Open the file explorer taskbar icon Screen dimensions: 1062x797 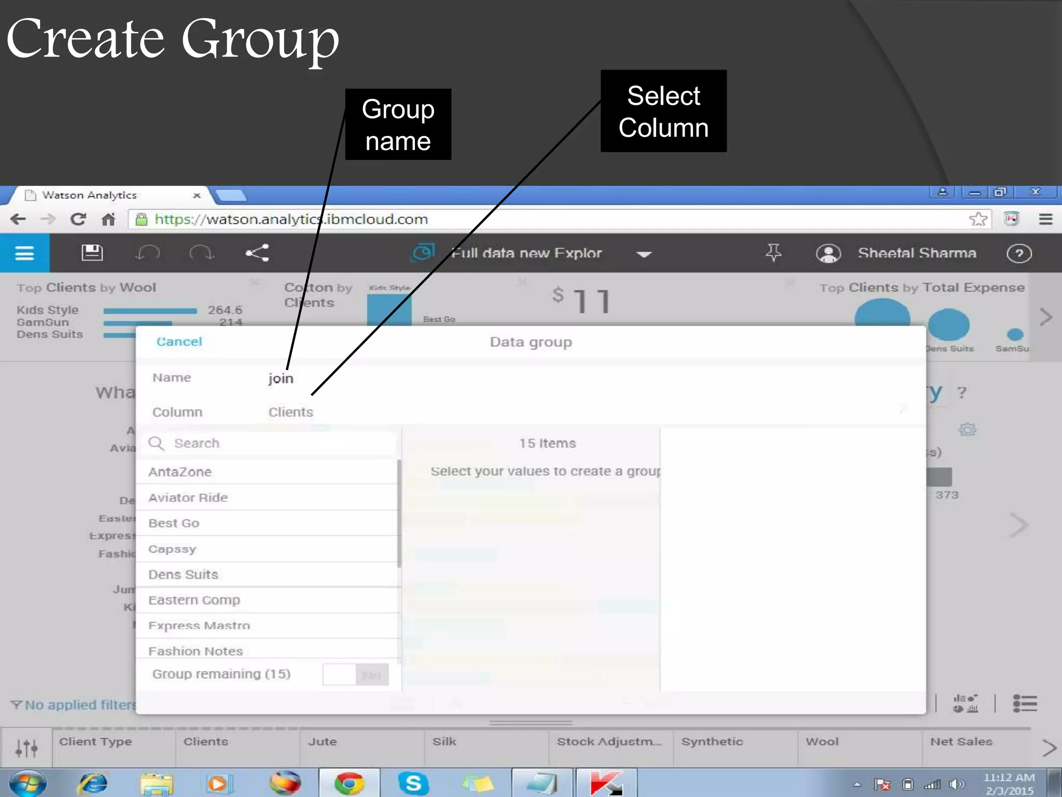[157, 784]
